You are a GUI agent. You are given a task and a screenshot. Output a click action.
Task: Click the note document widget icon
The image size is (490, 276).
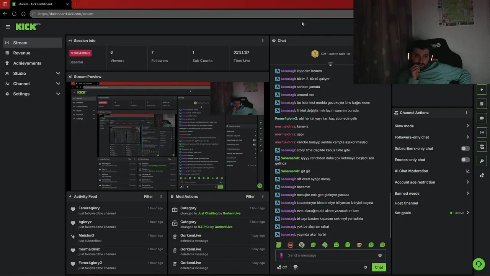(482, 104)
